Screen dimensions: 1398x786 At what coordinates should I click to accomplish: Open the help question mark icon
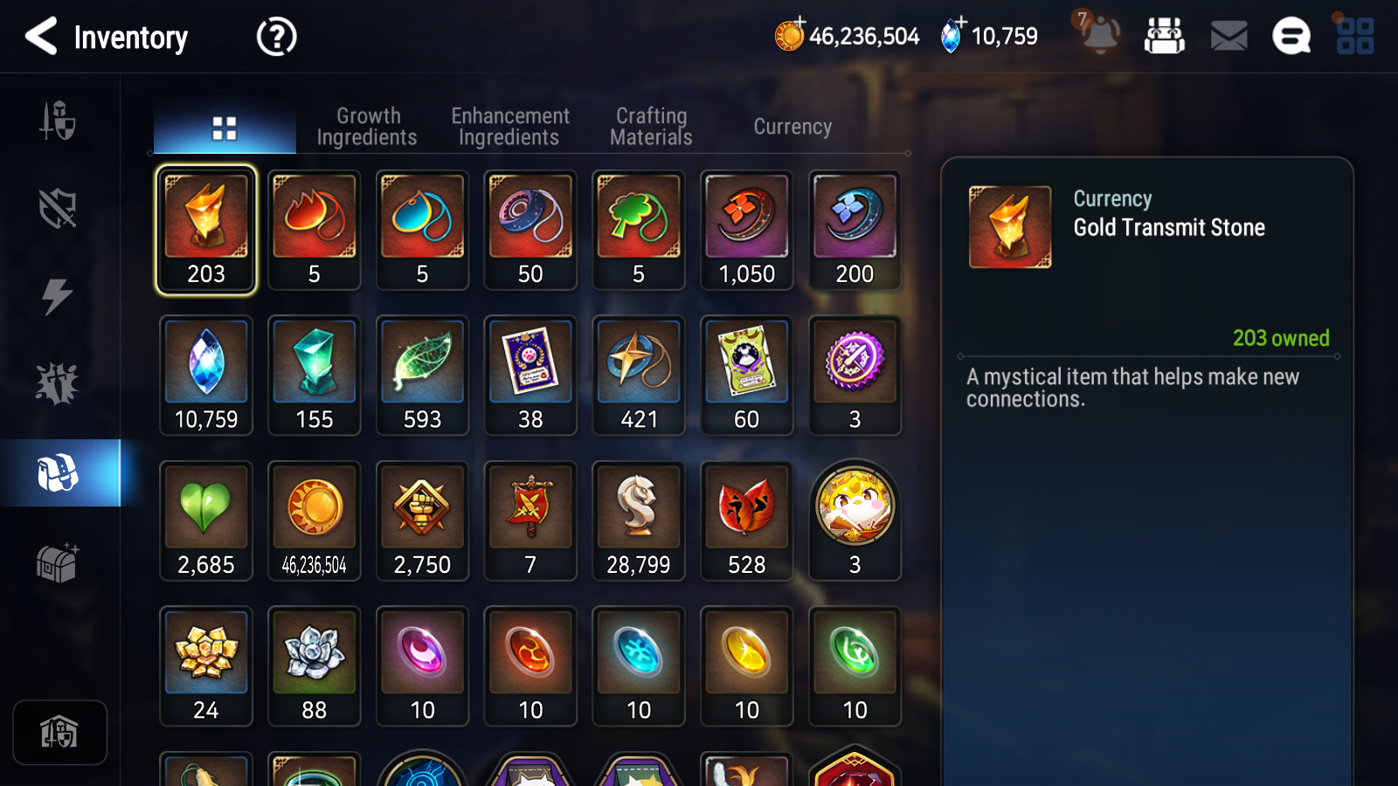(x=276, y=37)
